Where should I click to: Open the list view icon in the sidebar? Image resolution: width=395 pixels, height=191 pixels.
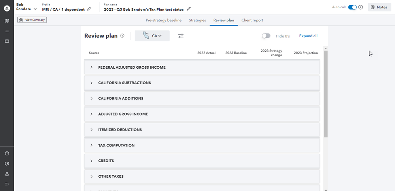7,31
